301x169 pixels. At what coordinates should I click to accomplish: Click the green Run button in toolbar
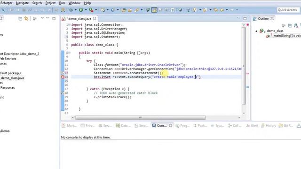[81, 10]
